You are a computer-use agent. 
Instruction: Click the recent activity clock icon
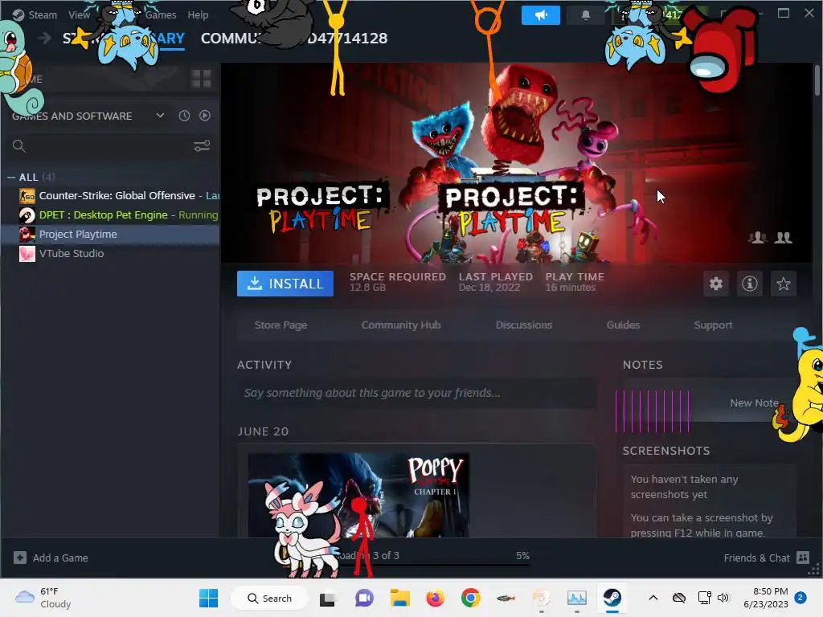[184, 116]
